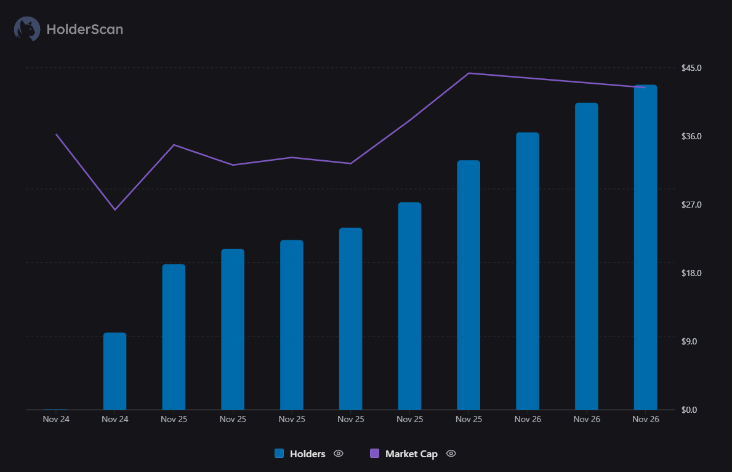Click the peak of the purple Market Cap line
Image resolution: width=732 pixels, height=472 pixels.
pyautogui.click(x=469, y=73)
